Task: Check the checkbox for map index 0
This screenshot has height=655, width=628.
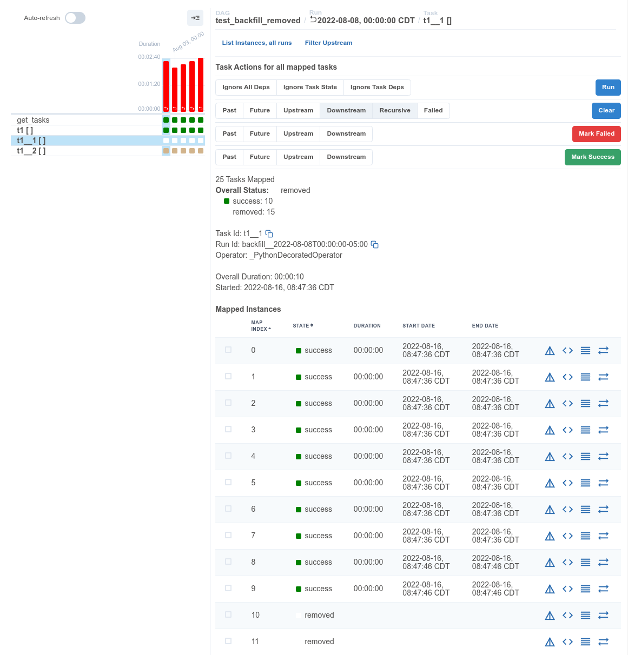Action: coord(228,350)
